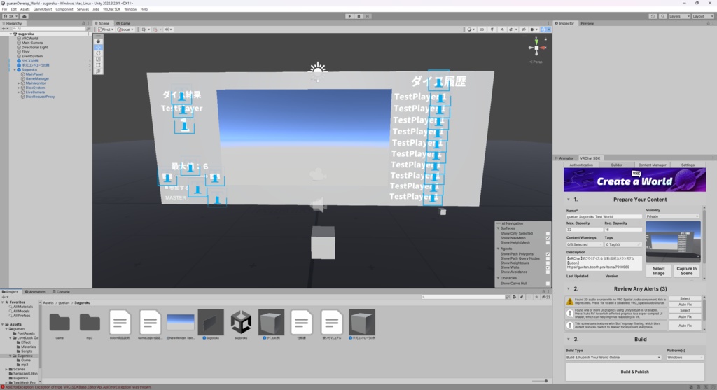Click the orientation gizmo's green Y axis
Screen dimensions: 717x390
pos(536,41)
